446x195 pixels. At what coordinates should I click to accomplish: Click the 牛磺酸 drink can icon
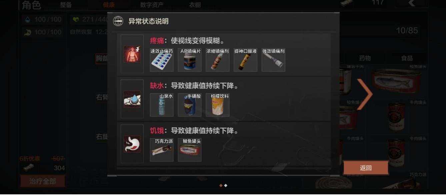[x=190, y=105]
